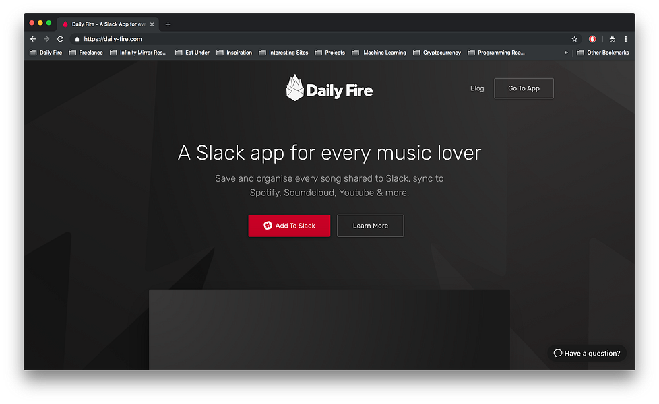
Task: Open the Programming Rea... bookmarks folder
Action: 497,53
